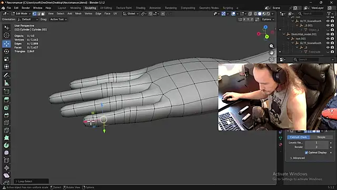Open the Render menu
The height and width of the screenshot is (190, 337).
[26, 8]
